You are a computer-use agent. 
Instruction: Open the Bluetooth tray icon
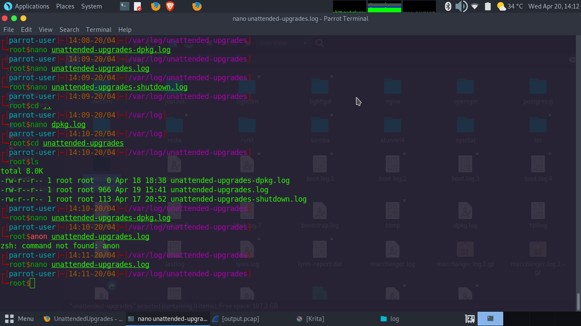click(448, 6)
